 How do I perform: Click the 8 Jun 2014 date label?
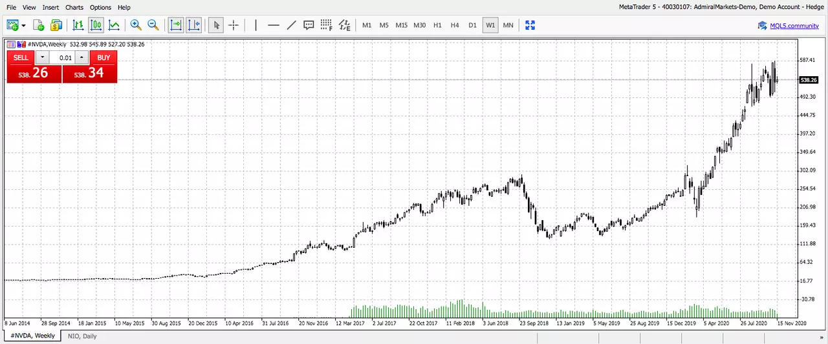coord(17,323)
